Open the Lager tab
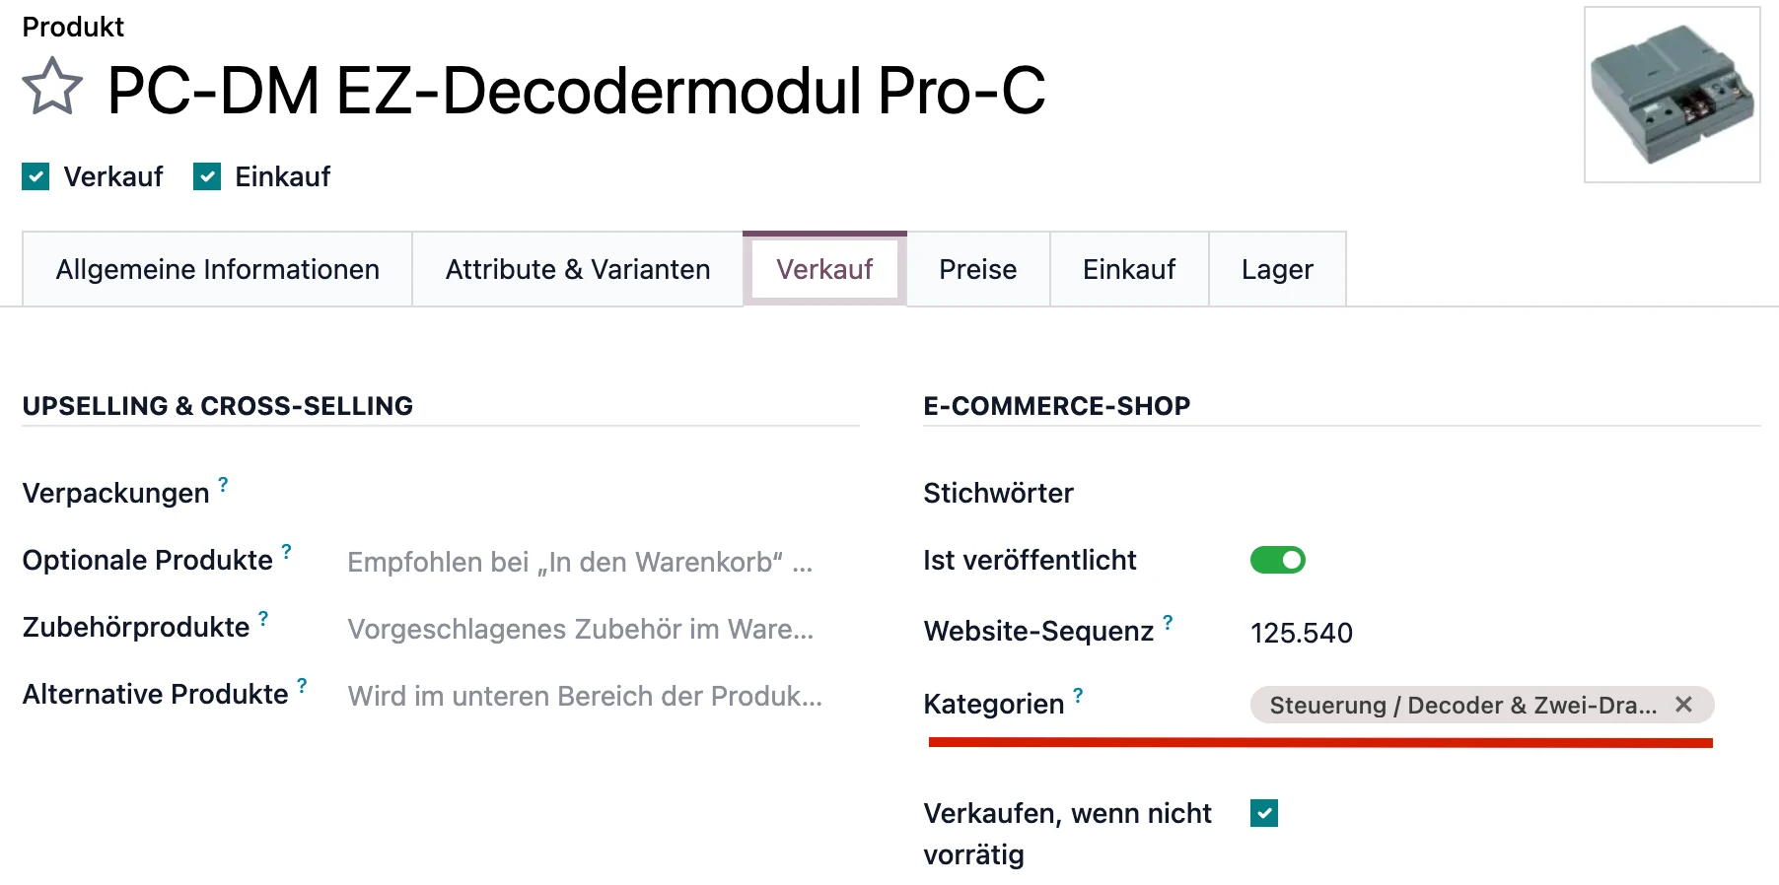This screenshot has width=1779, height=885. click(x=1277, y=268)
